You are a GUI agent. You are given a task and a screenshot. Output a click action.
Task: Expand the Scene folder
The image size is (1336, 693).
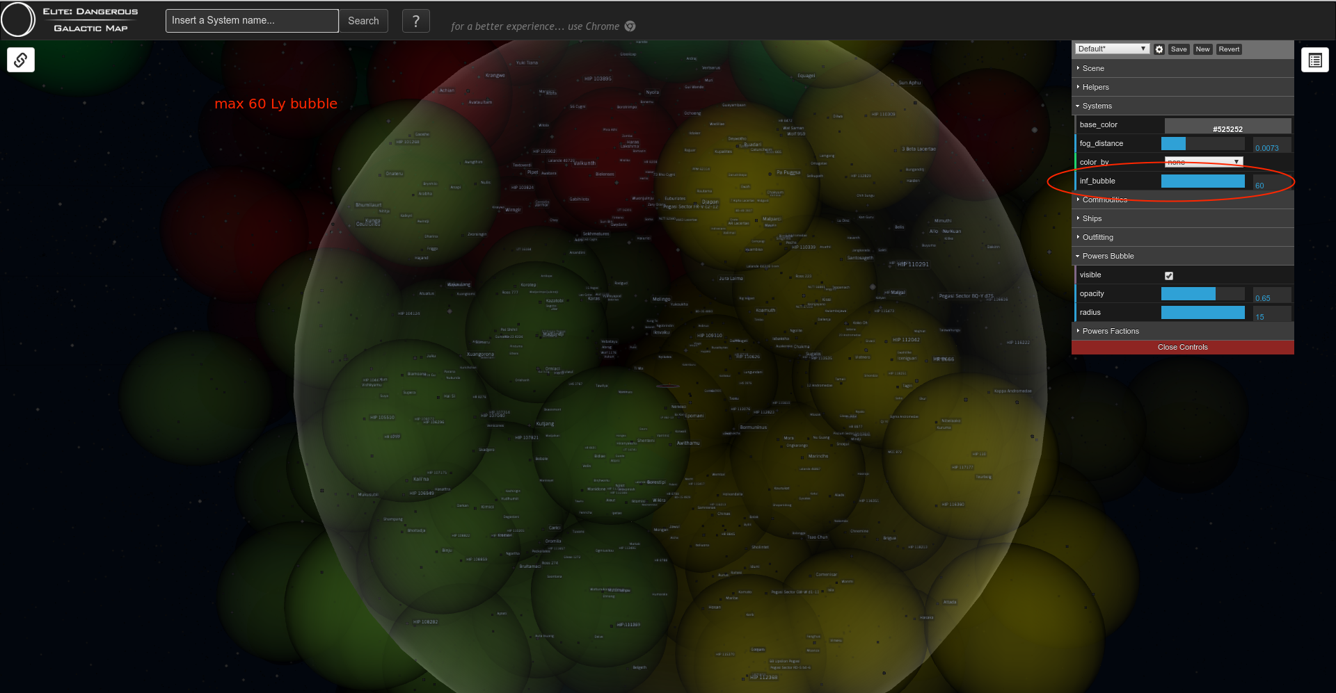tap(1183, 68)
